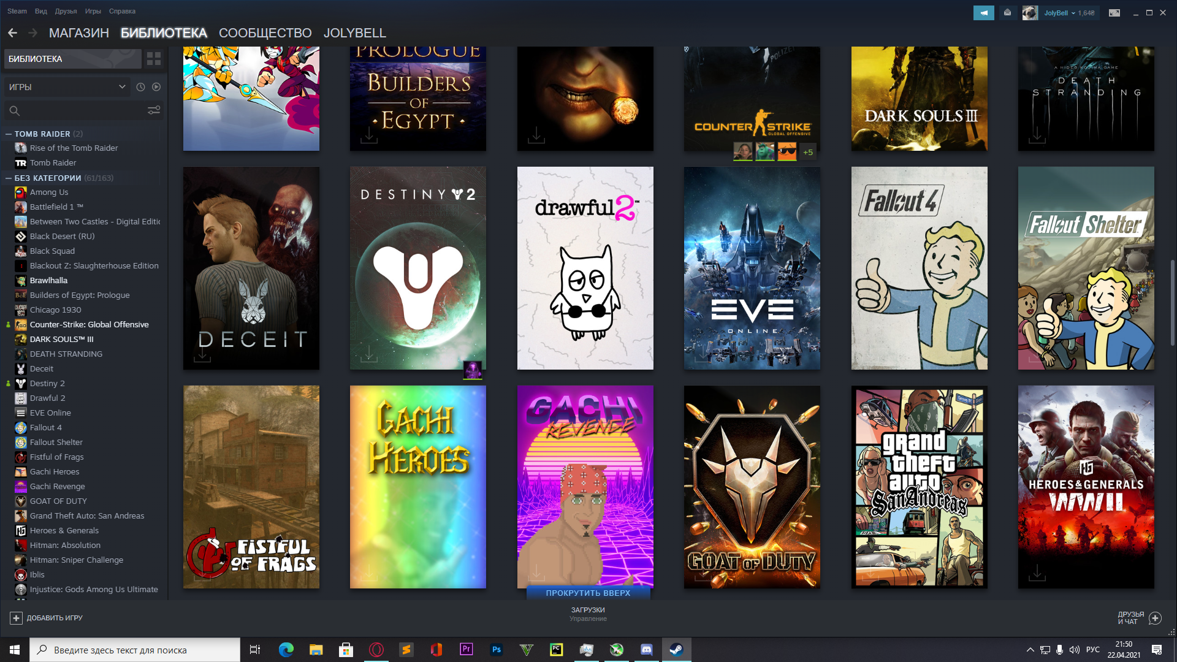Click friend avatar on Destiny 2 cover
The height and width of the screenshot is (662, 1177).
point(472,370)
